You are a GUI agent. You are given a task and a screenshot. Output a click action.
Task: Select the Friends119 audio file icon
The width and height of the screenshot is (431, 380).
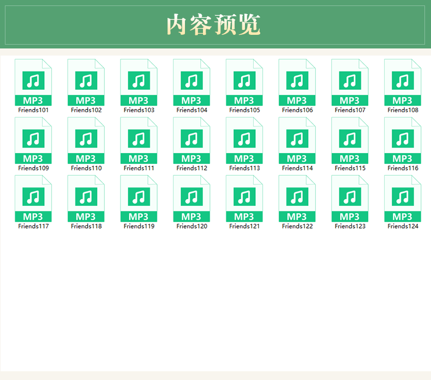coord(139,199)
